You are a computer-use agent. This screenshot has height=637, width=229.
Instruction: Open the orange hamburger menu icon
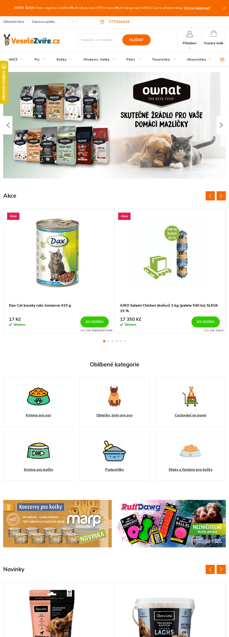point(222,60)
